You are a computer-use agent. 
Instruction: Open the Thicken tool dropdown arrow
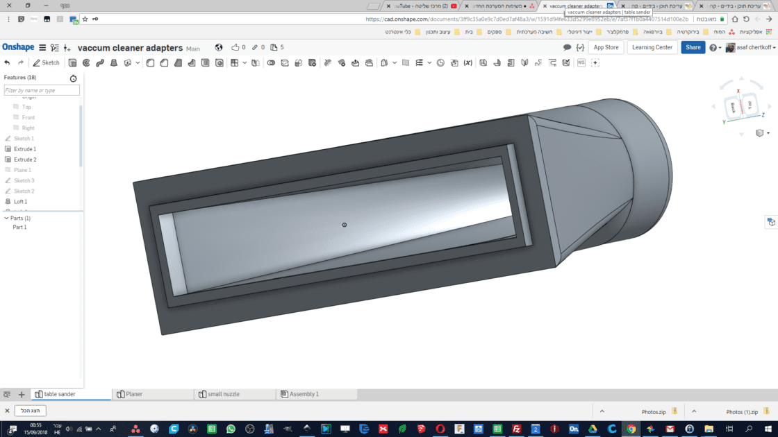(138, 63)
